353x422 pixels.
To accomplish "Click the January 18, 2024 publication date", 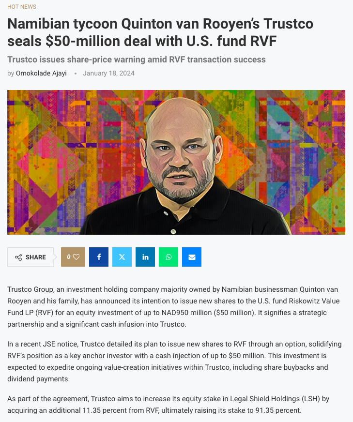I will 108,73.
